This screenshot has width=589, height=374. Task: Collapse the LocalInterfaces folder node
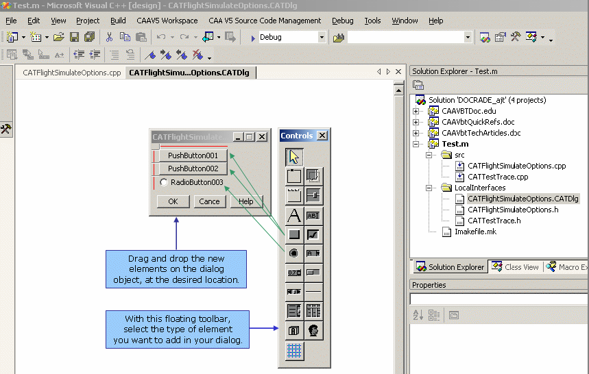(429, 188)
